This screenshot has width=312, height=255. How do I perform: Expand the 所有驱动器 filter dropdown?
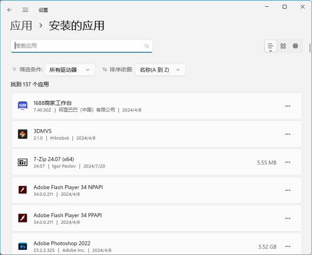pyautogui.click(x=70, y=70)
